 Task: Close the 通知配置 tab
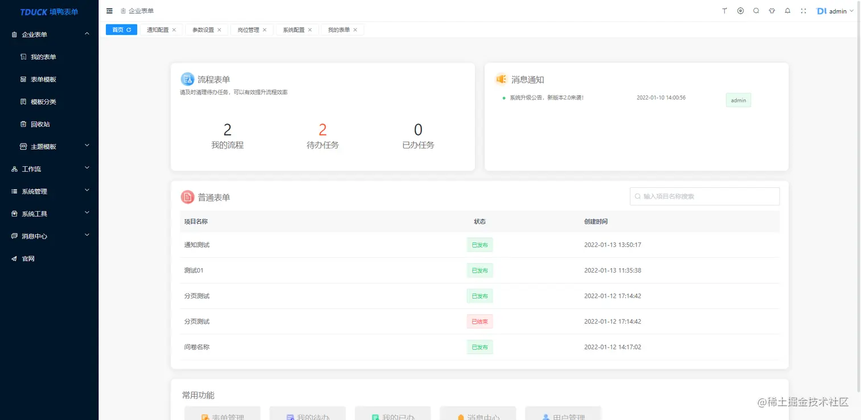pos(174,30)
